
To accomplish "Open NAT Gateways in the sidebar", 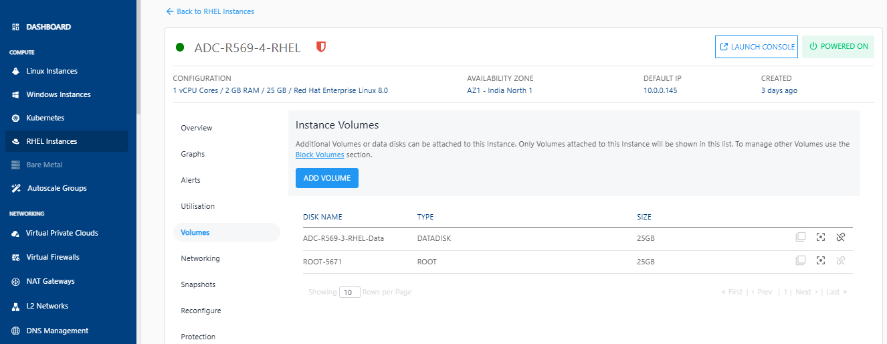I will tap(50, 282).
